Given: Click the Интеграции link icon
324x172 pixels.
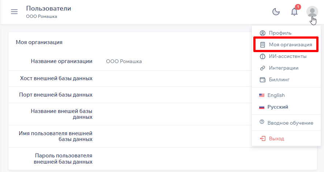Looking at the screenshot, I should [x=262, y=68].
